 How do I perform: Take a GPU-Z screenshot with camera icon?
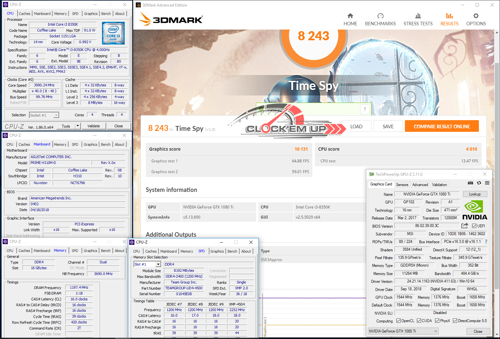(x=470, y=183)
